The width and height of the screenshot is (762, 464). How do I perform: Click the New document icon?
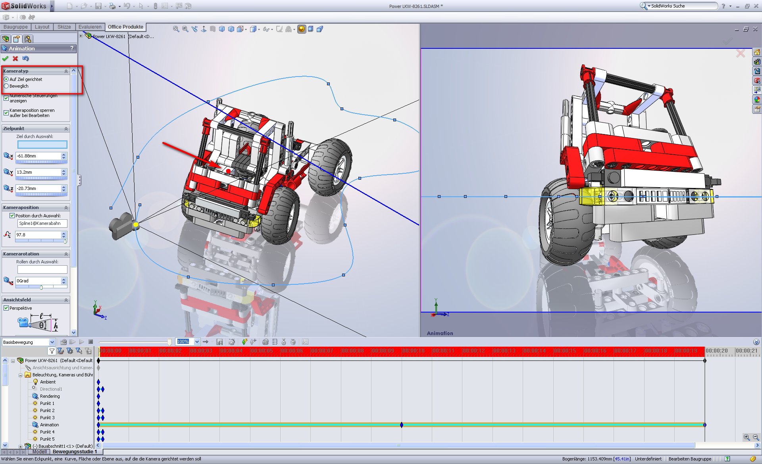tap(69, 6)
